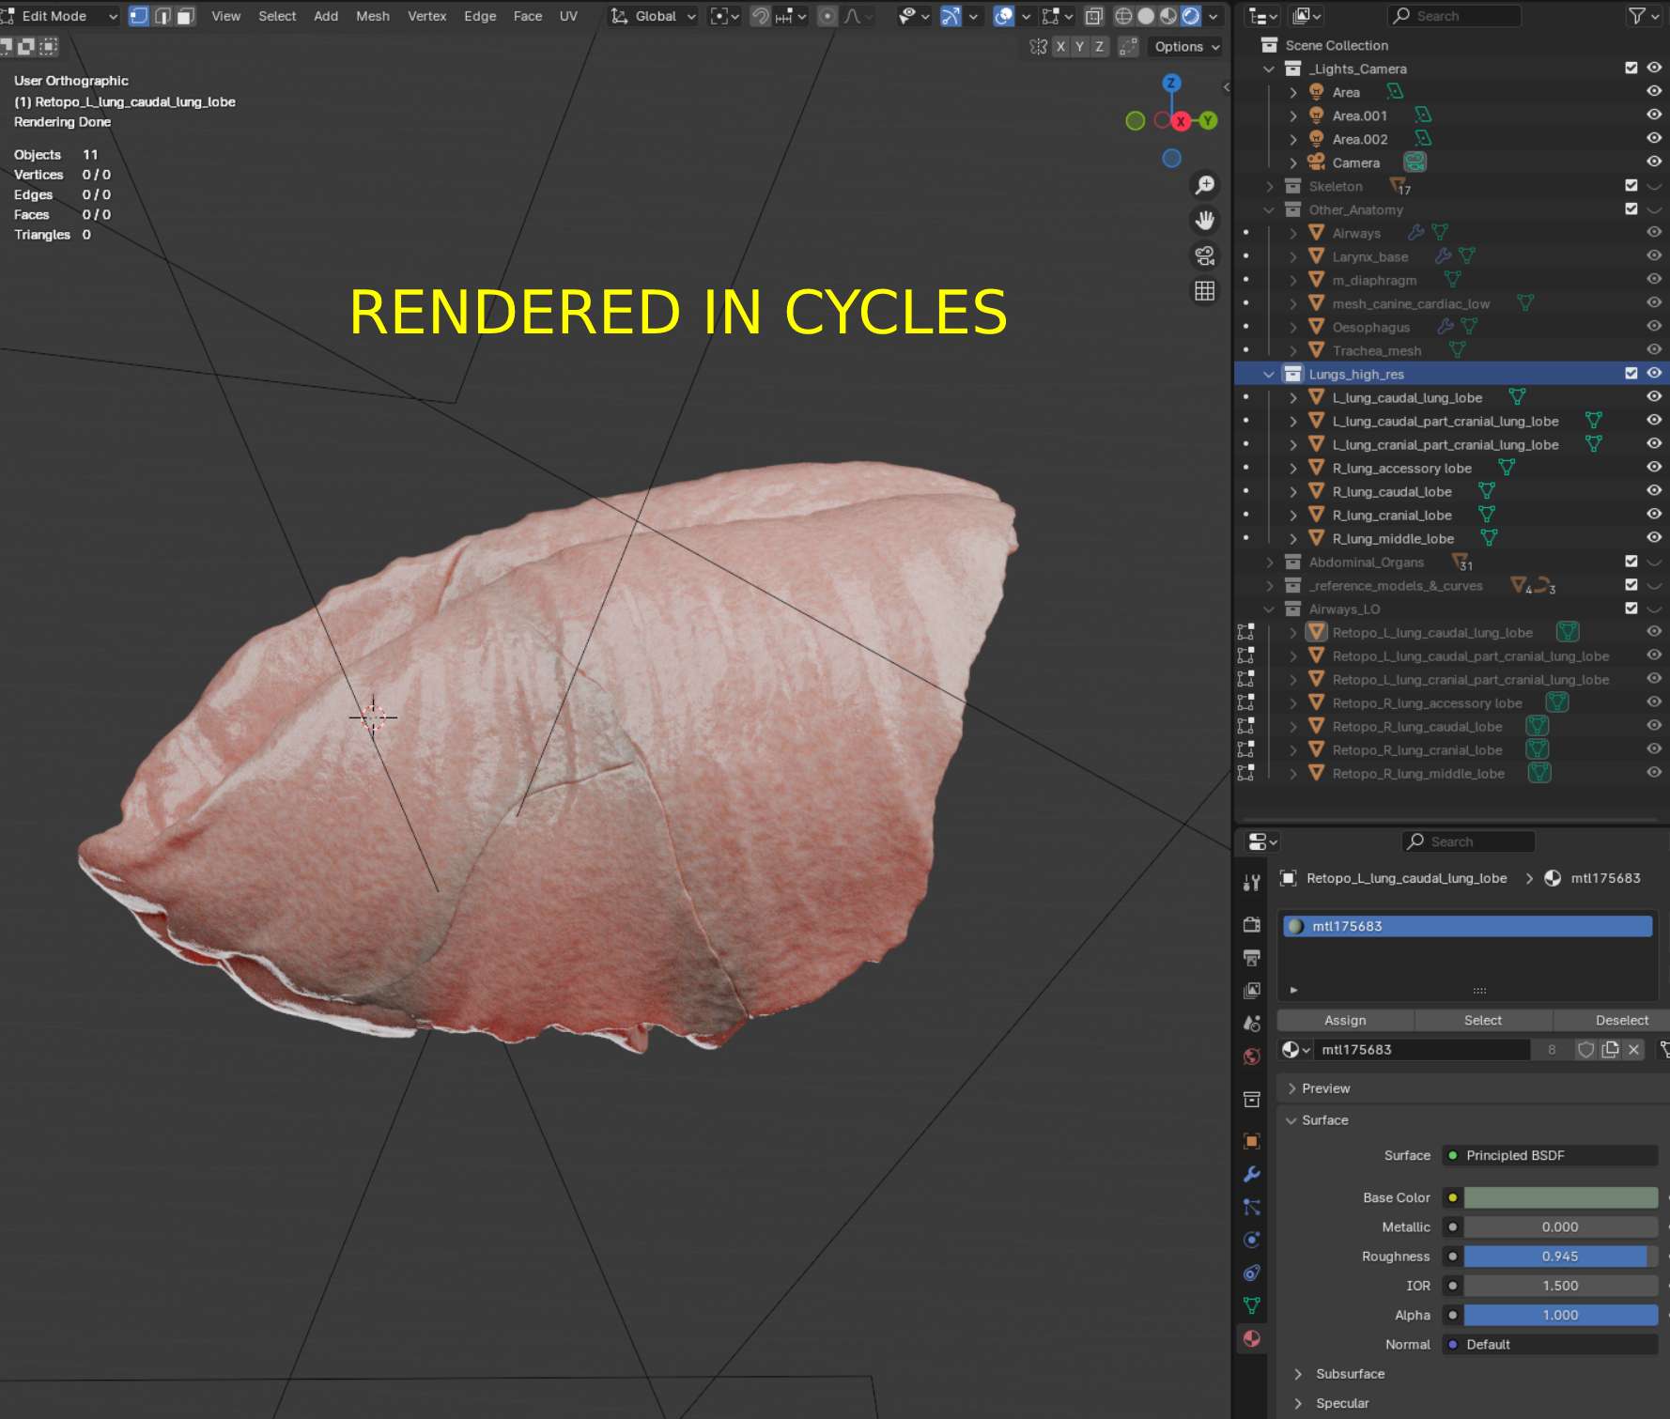1670x1419 pixels.
Task: Open the Render properties tab
Action: 1251,925
